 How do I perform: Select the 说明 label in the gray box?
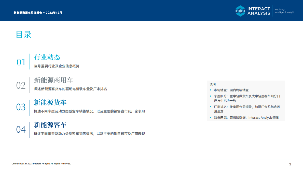pos(213,84)
